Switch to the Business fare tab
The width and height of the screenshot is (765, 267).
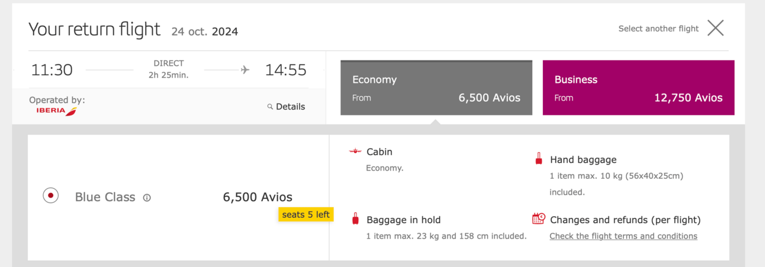(x=638, y=88)
